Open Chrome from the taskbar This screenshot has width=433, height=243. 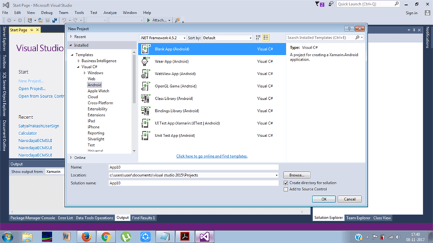coord(106,236)
